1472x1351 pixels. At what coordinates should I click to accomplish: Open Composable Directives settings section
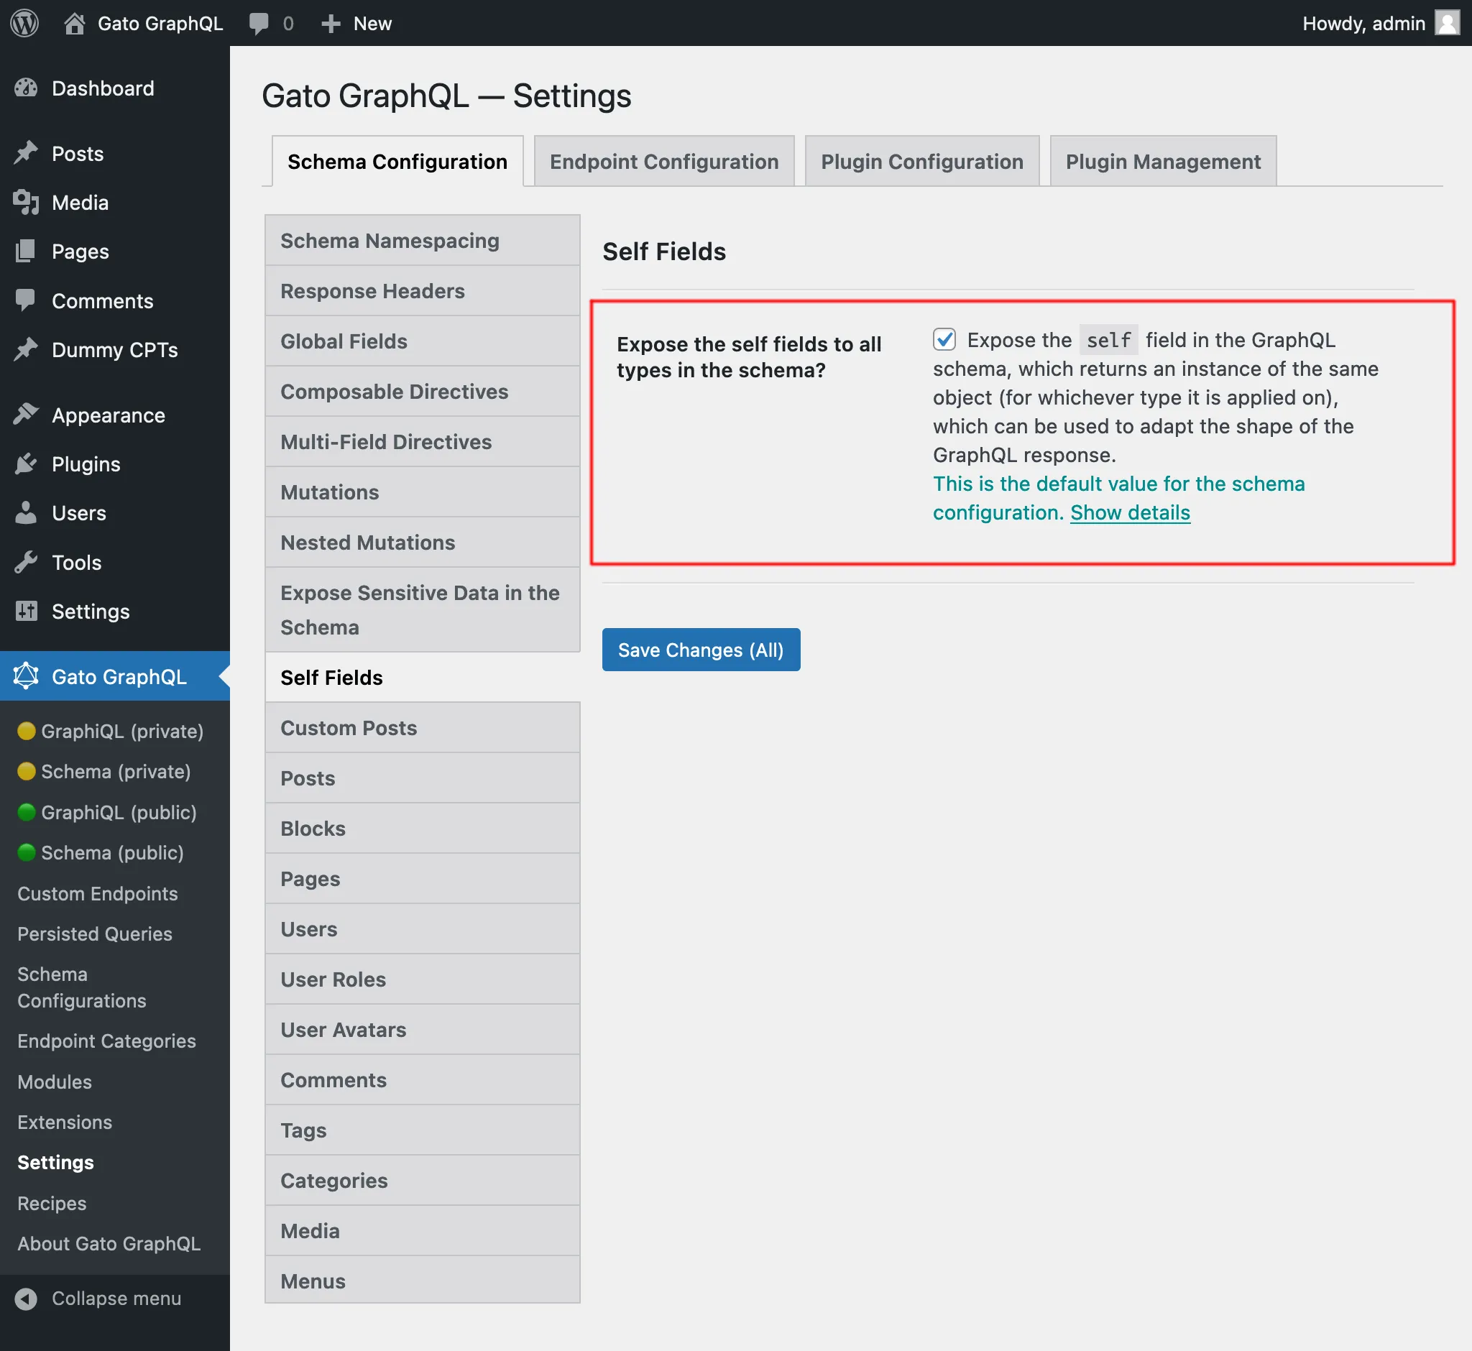click(423, 392)
